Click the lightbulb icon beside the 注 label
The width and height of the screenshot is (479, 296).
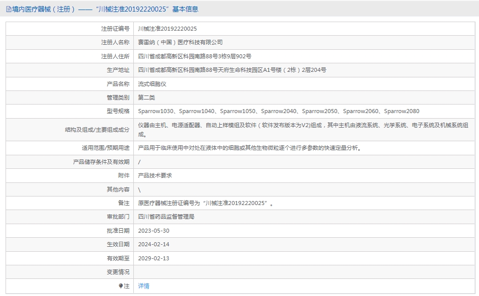point(121,286)
